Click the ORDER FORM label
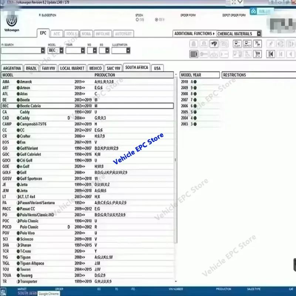This screenshot has width=296, height=296. point(188,15)
